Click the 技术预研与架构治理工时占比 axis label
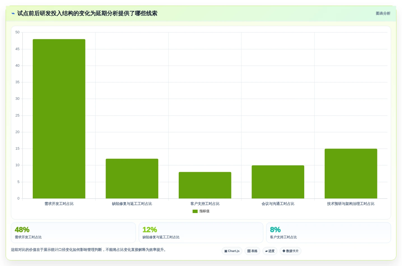The image size is (402, 266). click(351, 204)
